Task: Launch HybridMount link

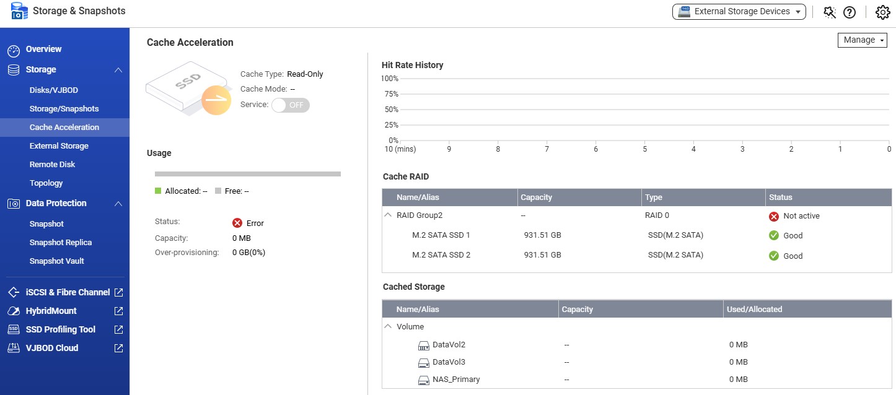Action: click(x=51, y=311)
